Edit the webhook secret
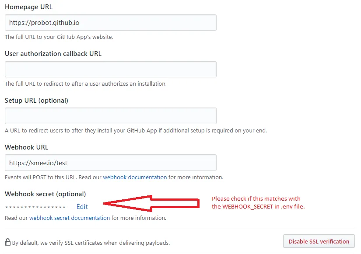 tap(82, 207)
